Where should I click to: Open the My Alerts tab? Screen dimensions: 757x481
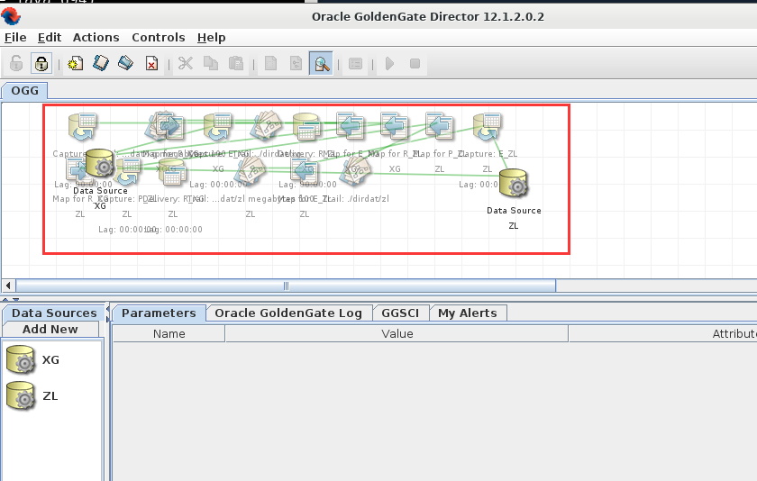click(x=468, y=313)
